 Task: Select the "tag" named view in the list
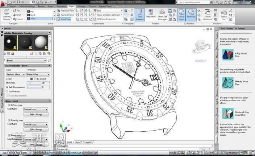40,11
